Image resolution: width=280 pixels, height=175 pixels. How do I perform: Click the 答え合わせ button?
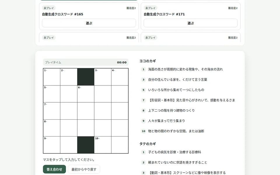point(55,169)
